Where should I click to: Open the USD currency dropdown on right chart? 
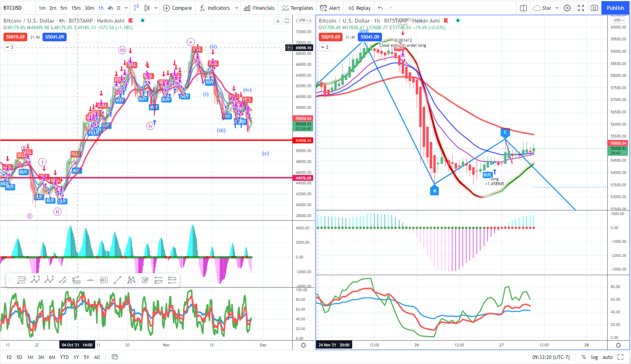[619, 20]
